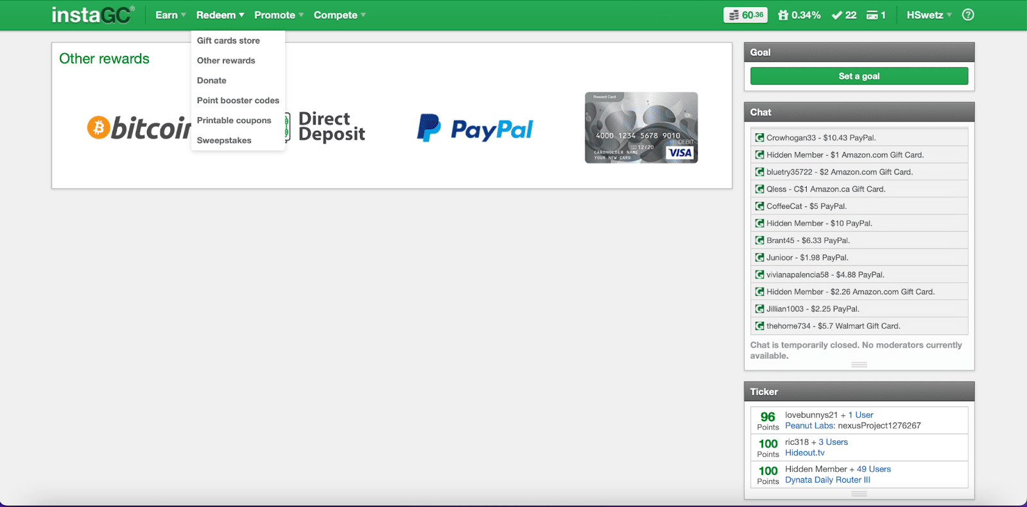Select the Bitcoin reward logo
Image resolution: width=1027 pixels, height=507 pixels.
pos(139,128)
